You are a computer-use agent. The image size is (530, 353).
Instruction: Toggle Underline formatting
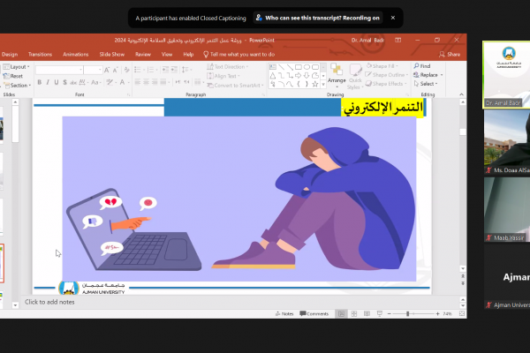57,82
